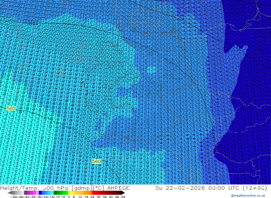
Task: Click the dark right arrow of color scale
Action: point(123,193)
